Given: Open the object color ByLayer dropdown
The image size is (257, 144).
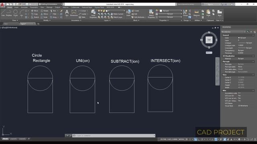Looking at the screenshot, I should [x=171, y=11].
